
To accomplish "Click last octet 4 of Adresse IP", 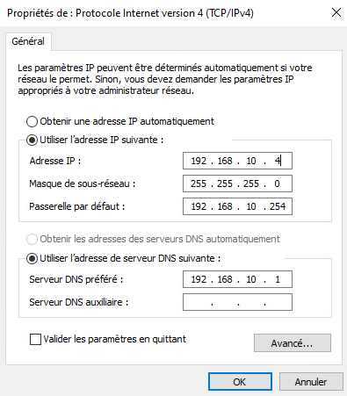I will coord(278,161).
